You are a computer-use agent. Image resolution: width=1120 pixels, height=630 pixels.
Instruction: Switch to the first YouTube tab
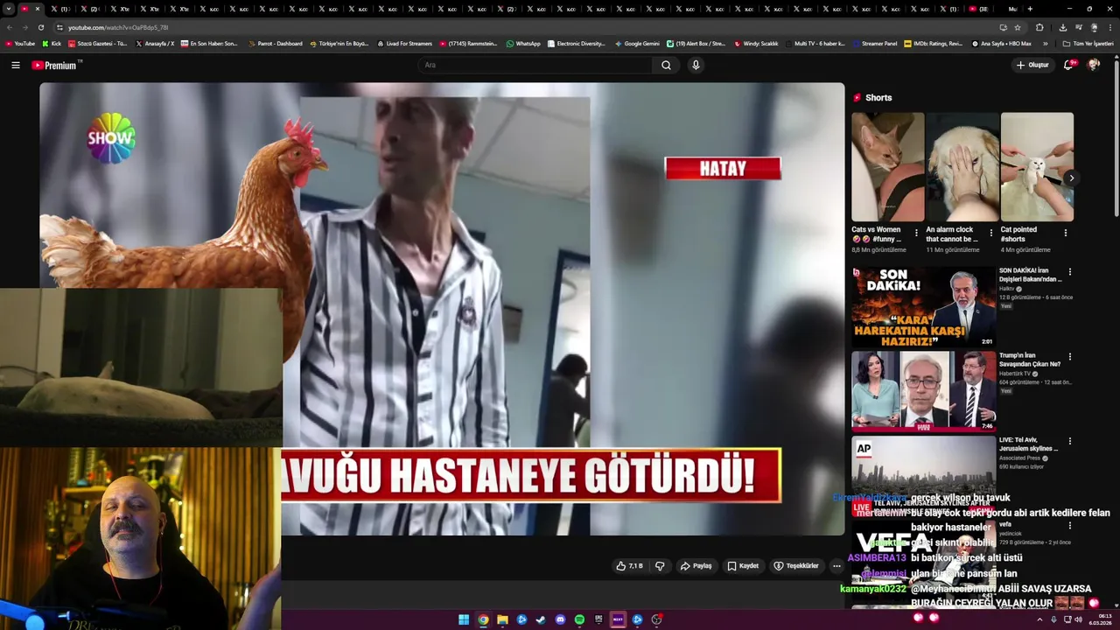30,9
